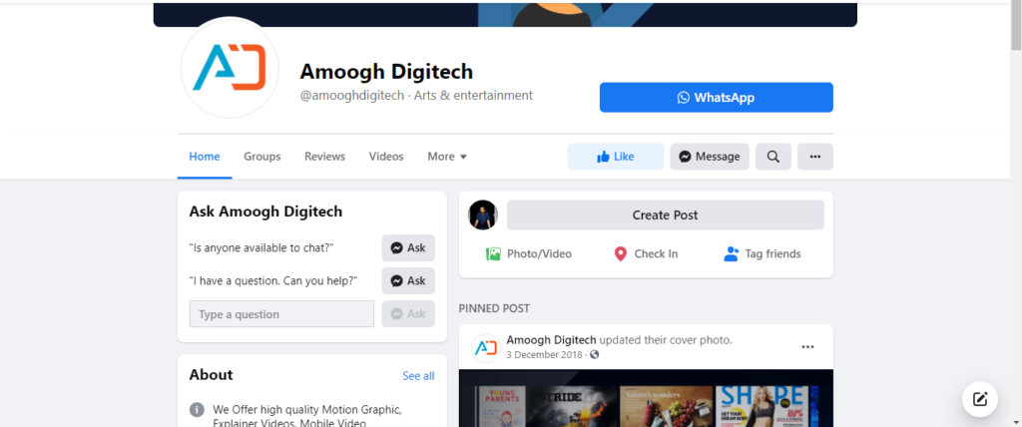Open the Create Post button
The height and width of the screenshot is (427, 1022).
pos(665,215)
